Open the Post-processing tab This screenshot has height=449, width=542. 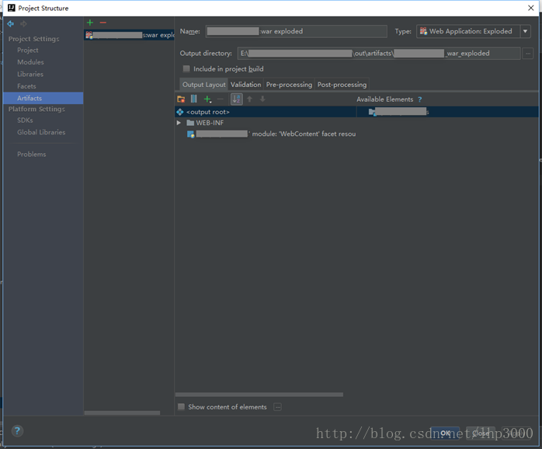[342, 85]
